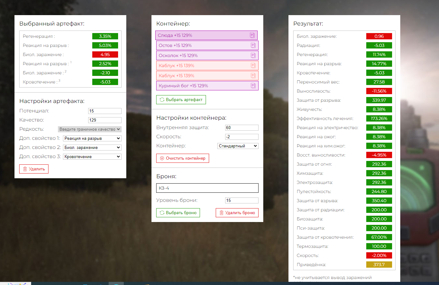
Task: Focus the Потенциал input field
Action: coord(105,111)
